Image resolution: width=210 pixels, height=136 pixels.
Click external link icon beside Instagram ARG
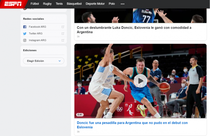click(x=63, y=40)
